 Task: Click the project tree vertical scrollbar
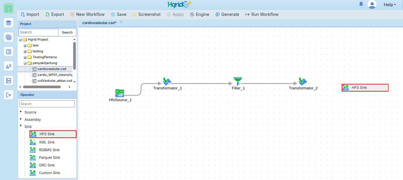[x=74, y=56]
